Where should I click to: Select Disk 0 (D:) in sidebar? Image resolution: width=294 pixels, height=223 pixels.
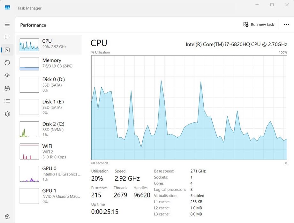[49, 84]
